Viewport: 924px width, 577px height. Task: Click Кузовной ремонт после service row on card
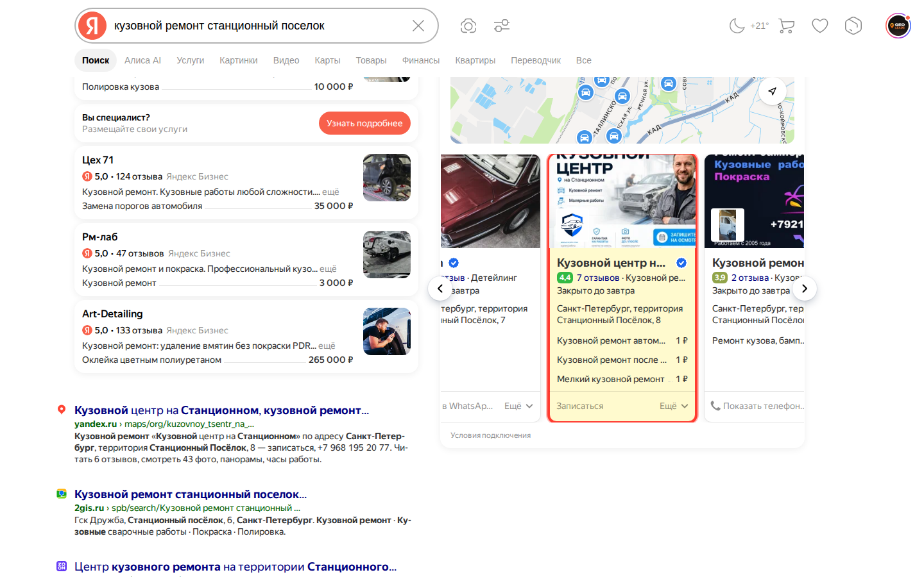coord(622,360)
